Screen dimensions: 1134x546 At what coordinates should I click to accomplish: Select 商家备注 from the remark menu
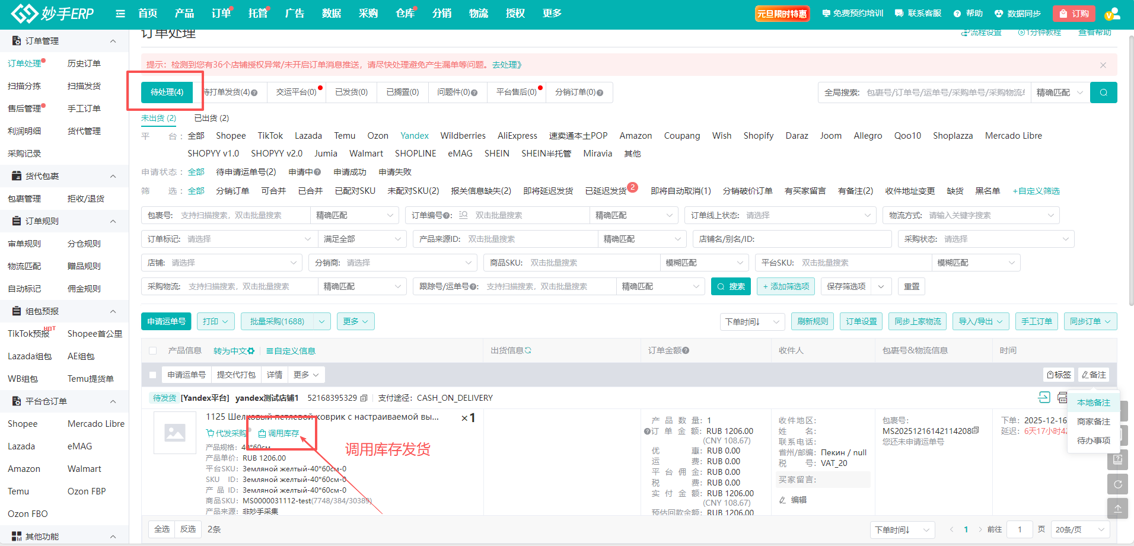pos(1093,422)
